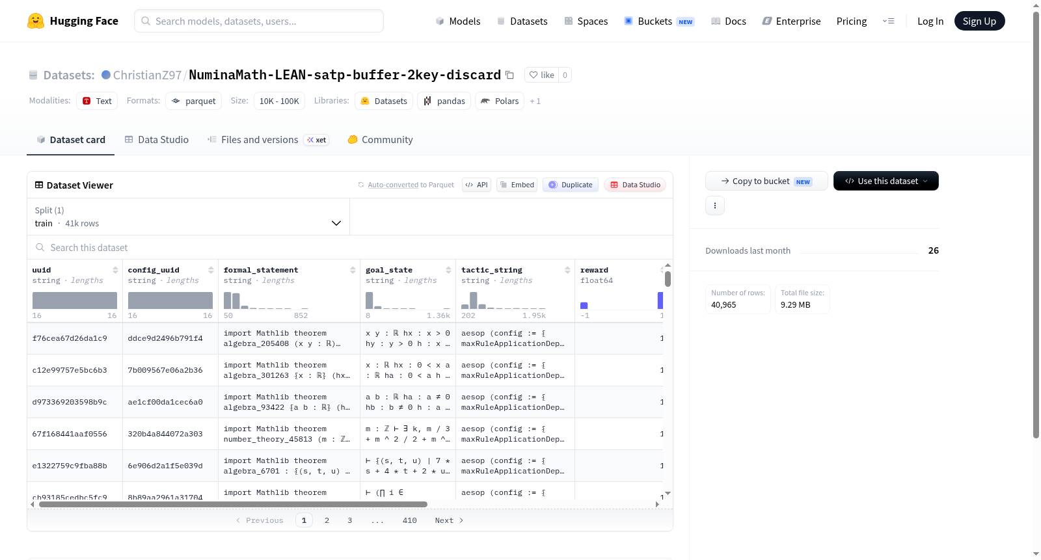Click the Dataset Viewer table icon
1041x560 pixels.
[39, 185]
